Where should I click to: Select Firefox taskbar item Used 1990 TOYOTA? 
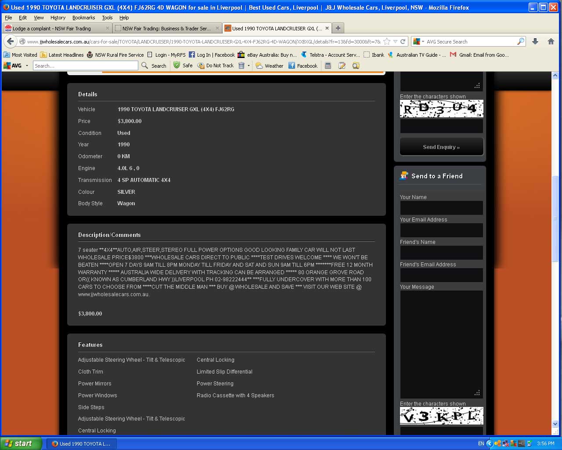pyautogui.click(x=81, y=443)
